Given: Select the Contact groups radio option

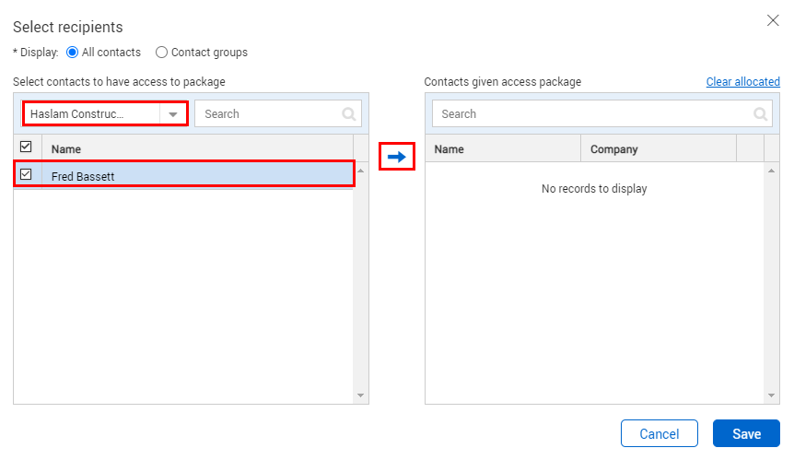Looking at the screenshot, I should (x=161, y=53).
